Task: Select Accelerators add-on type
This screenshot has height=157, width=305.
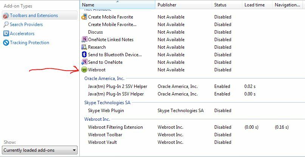Action: pos(40,34)
